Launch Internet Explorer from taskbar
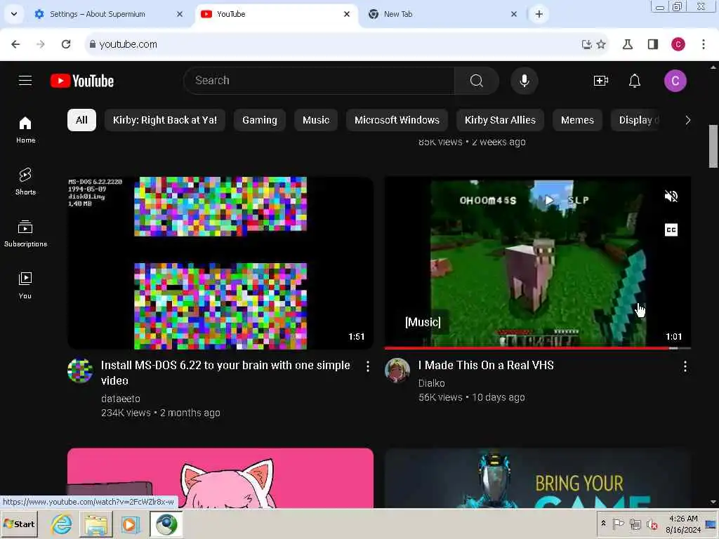Screen dimensions: 719x539 62,524
